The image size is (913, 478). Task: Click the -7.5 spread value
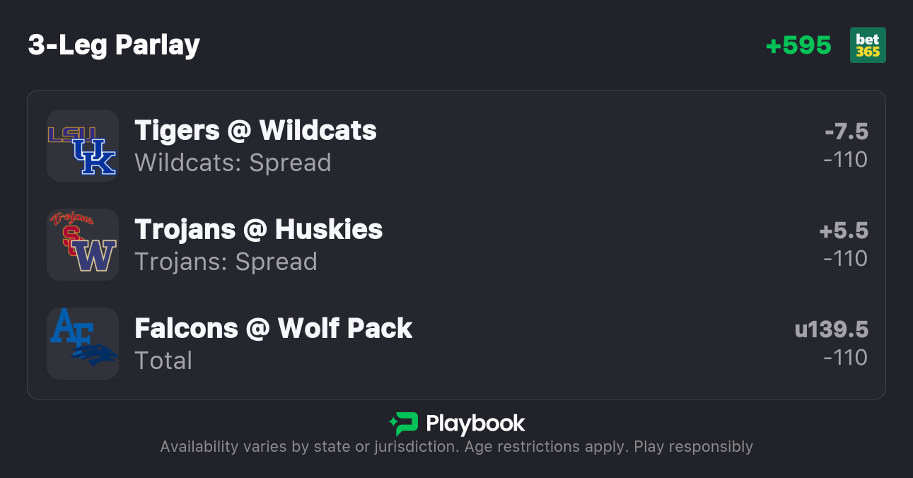click(x=846, y=132)
